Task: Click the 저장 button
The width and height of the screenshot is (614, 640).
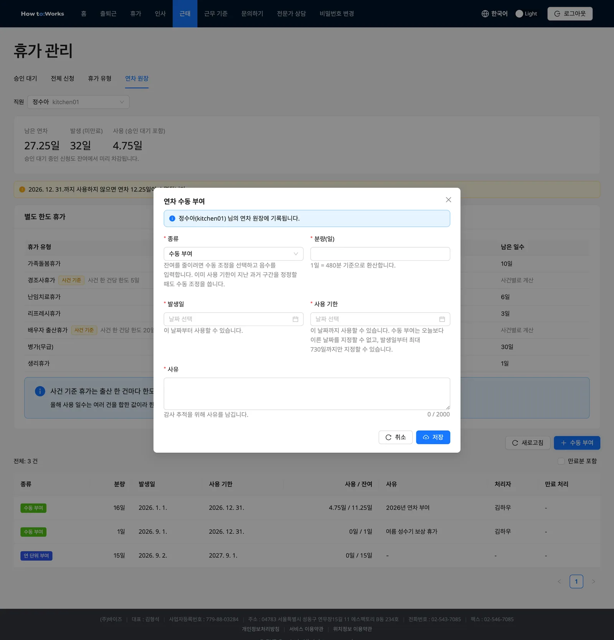Action: click(x=433, y=437)
